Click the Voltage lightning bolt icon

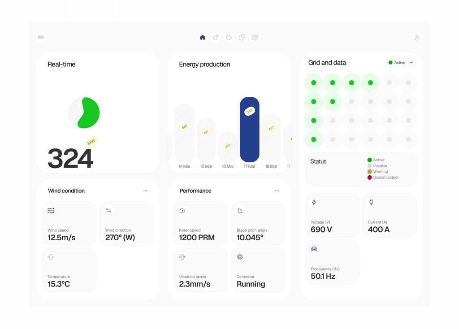click(314, 202)
